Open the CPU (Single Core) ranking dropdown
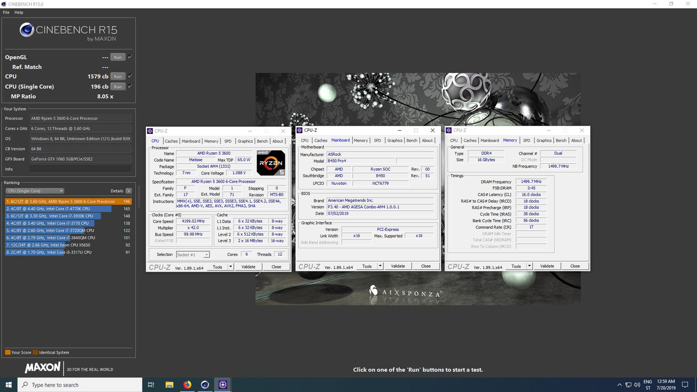Image resolution: width=697 pixels, height=392 pixels. click(35, 191)
